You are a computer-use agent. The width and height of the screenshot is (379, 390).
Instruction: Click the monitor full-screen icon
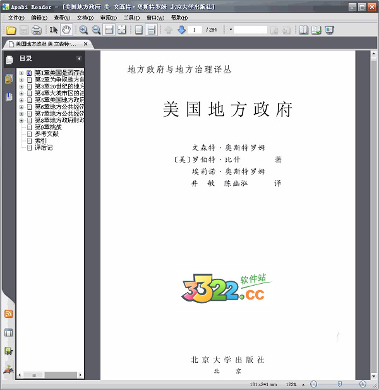(329, 30)
